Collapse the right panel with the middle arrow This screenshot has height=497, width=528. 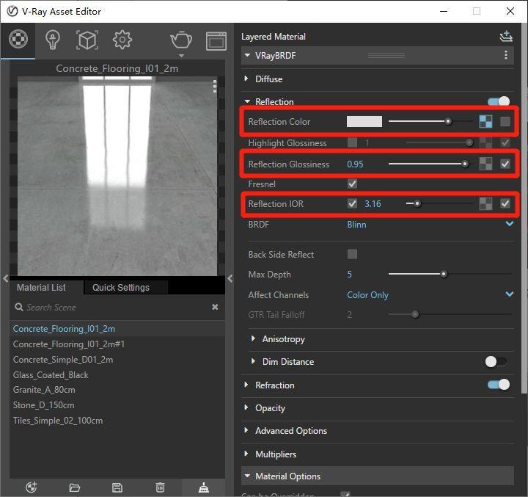click(x=230, y=278)
